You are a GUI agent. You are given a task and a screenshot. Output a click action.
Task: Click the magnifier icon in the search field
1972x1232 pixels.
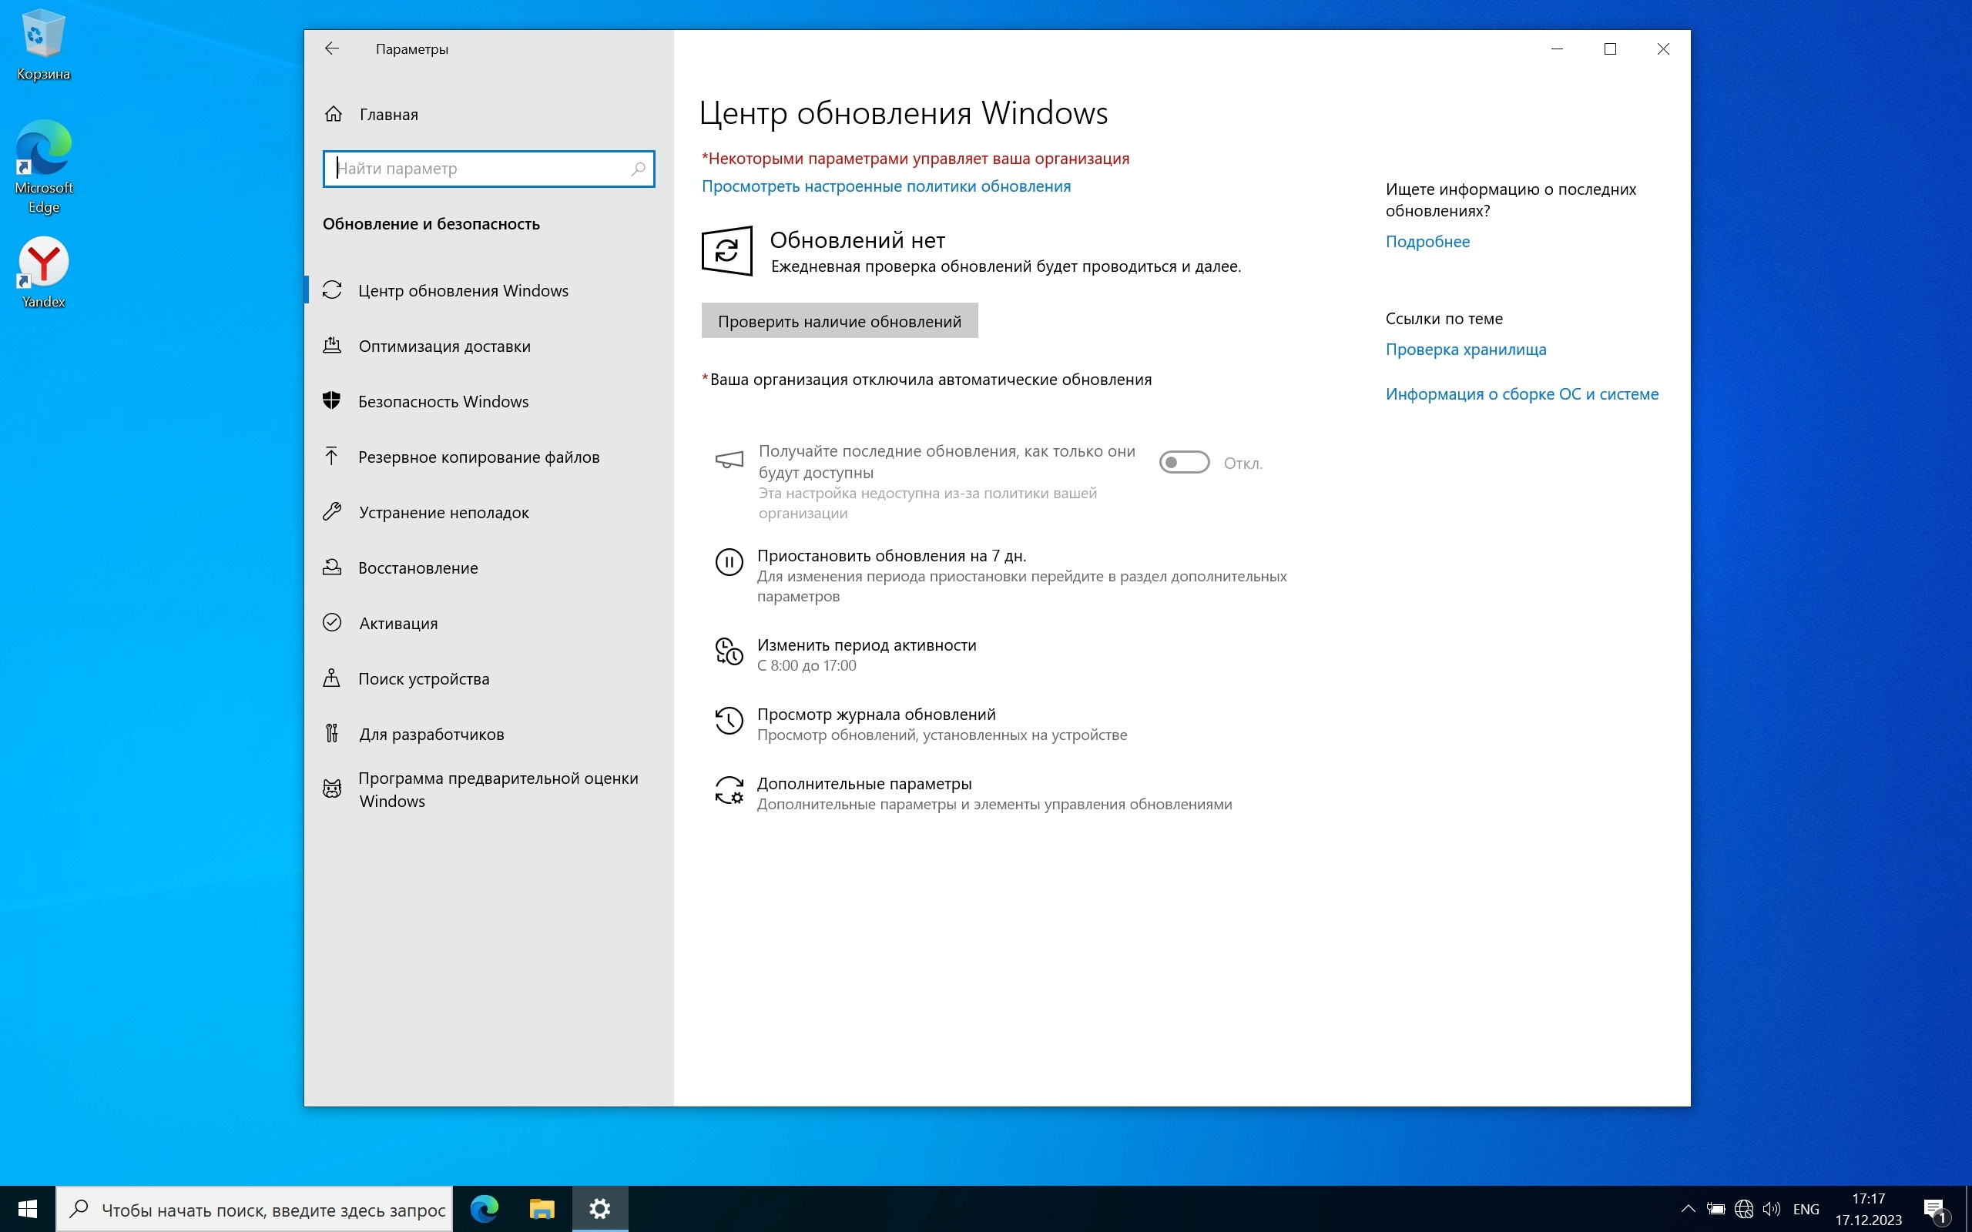pos(638,169)
